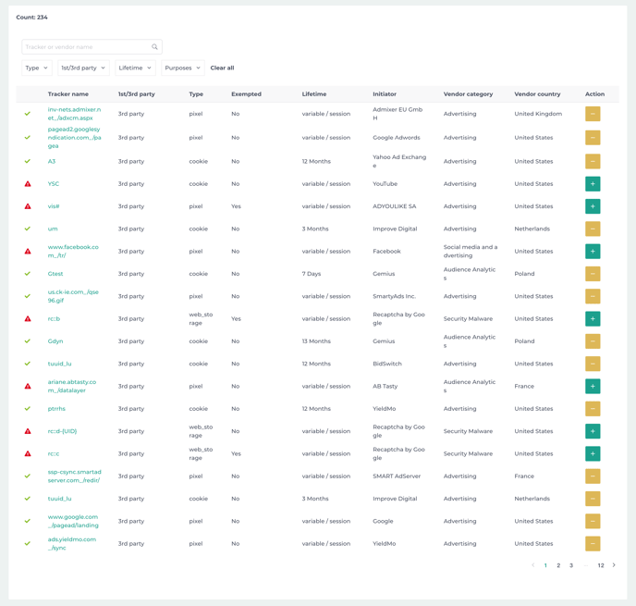Open the YSC tracker link
Viewport: 636px width, 606px height.
tap(53, 184)
